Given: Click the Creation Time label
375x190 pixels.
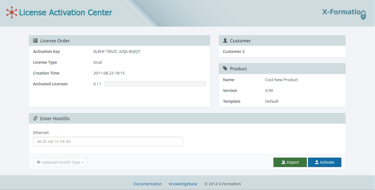Looking at the screenshot, I should [46, 73].
